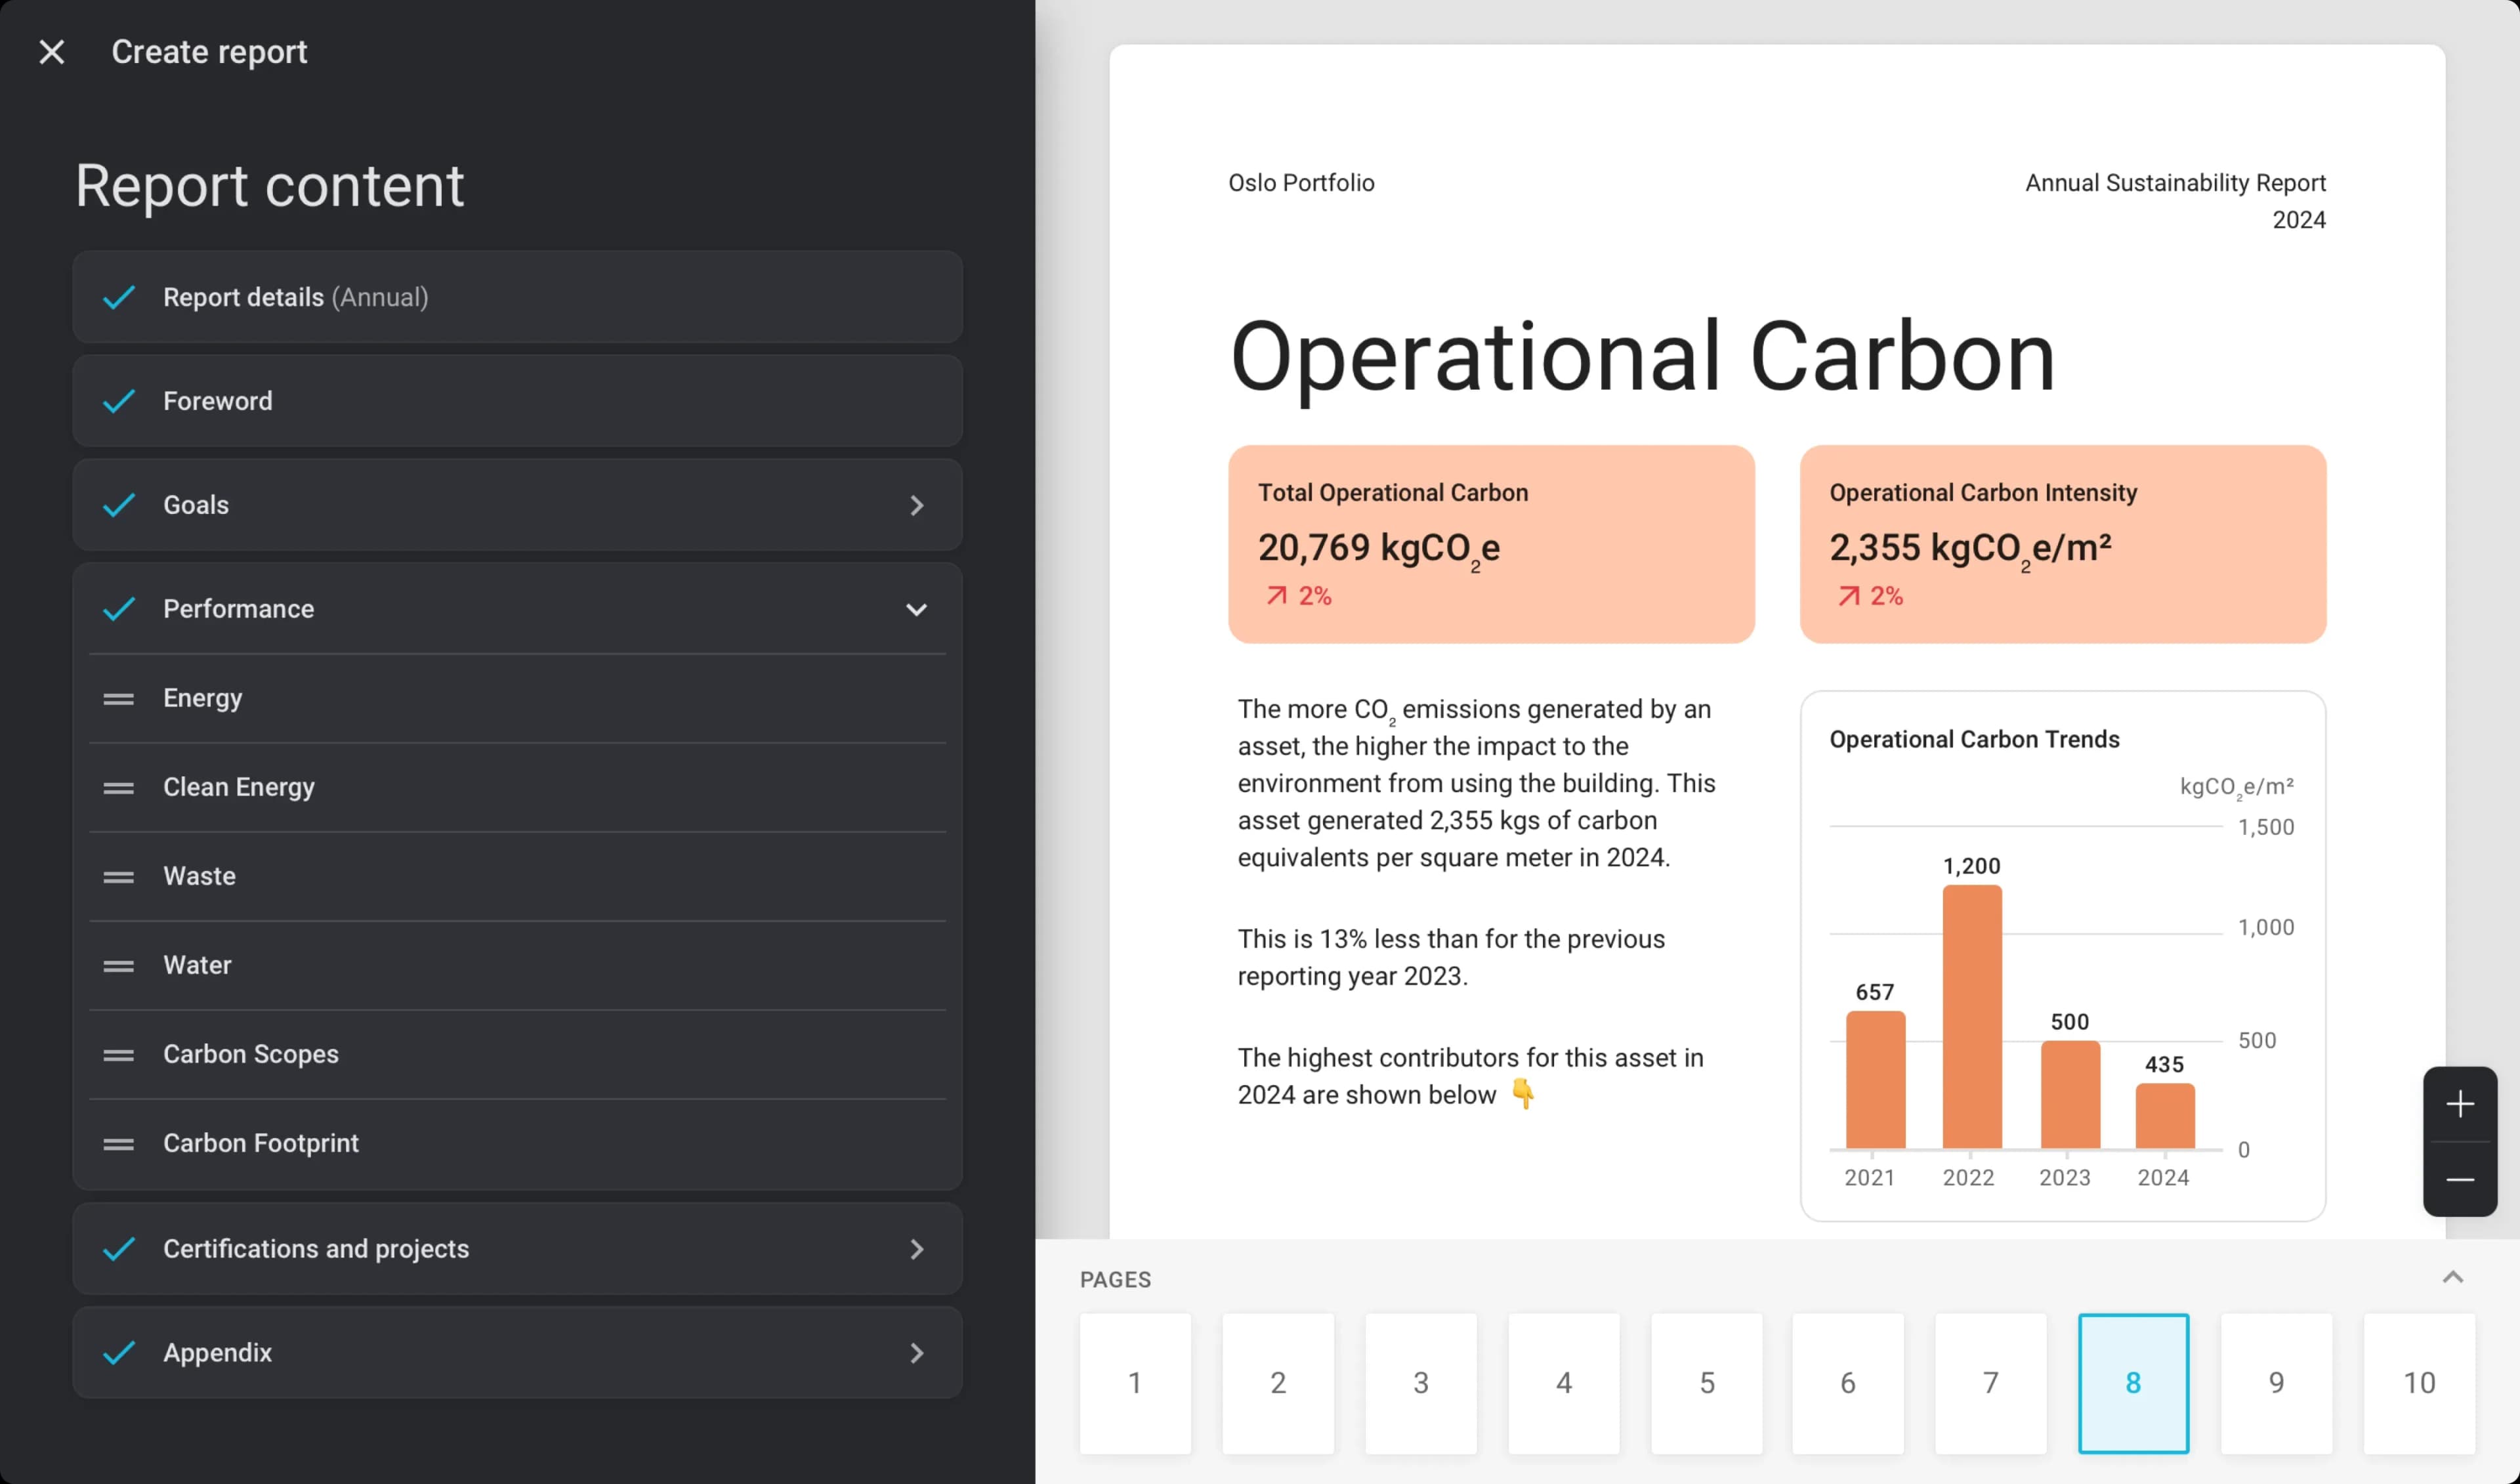Click the 2023 bar labeled 500
The height and width of the screenshot is (1484, 2520).
pyautogui.click(x=2070, y=1096)
